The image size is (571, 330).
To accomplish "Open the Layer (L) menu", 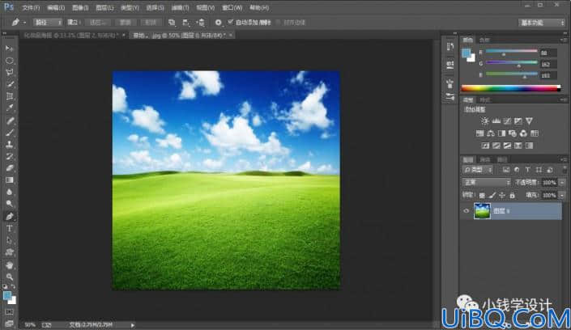I will (x=104, y=7).
